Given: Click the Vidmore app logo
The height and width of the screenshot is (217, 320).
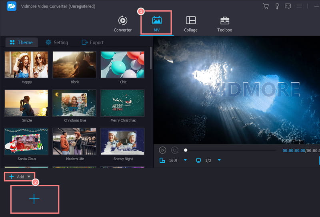Looking at the screenshot, I should (12, 6).
